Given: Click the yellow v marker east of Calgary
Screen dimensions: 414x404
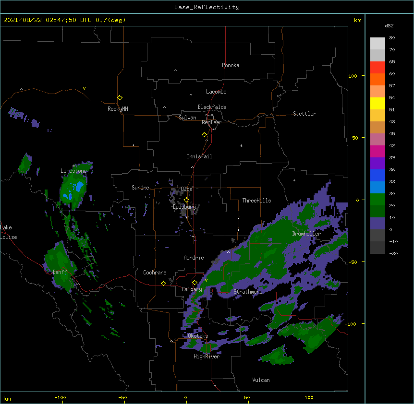Looking at the screenshot, I should click(x=206, y=280).
